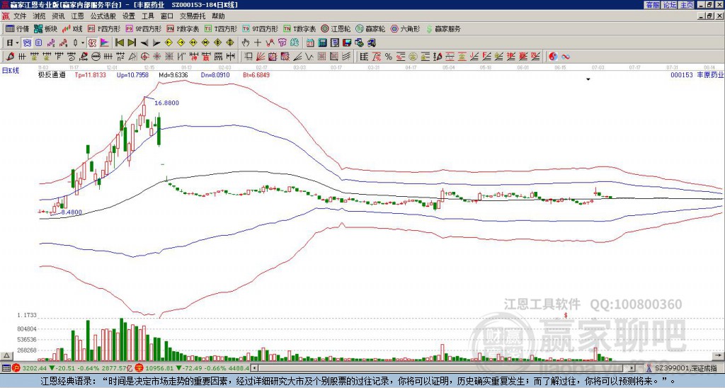Open the P数字表 tool
The width and height of the screenshot is (725, 388).
(x=183, y=29)
